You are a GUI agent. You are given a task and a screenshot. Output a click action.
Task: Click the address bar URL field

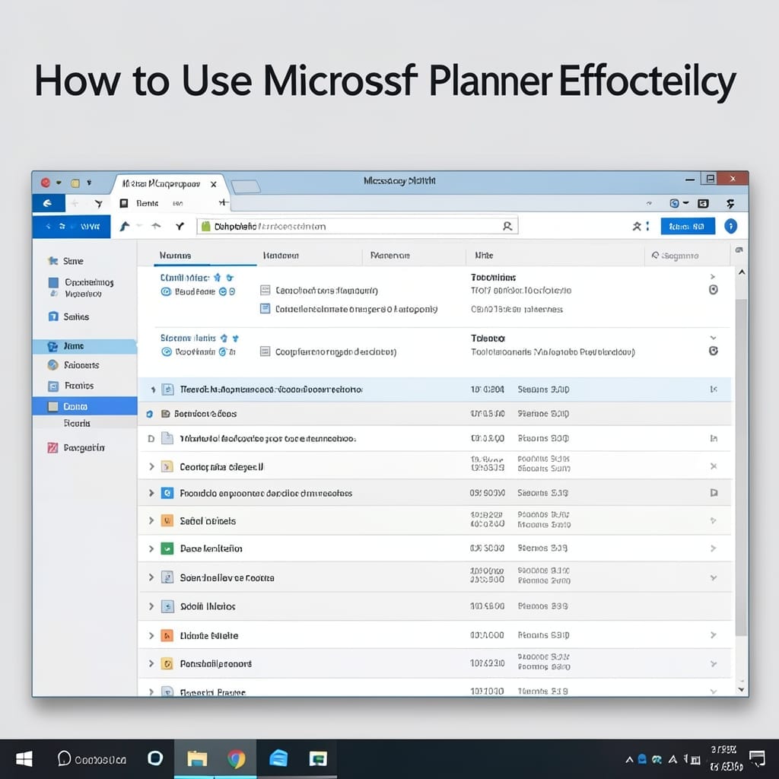[x=358, y=227]
